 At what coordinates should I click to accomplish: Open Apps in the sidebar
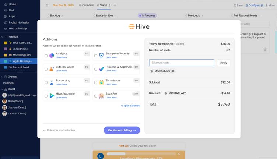tap(12, 17)
